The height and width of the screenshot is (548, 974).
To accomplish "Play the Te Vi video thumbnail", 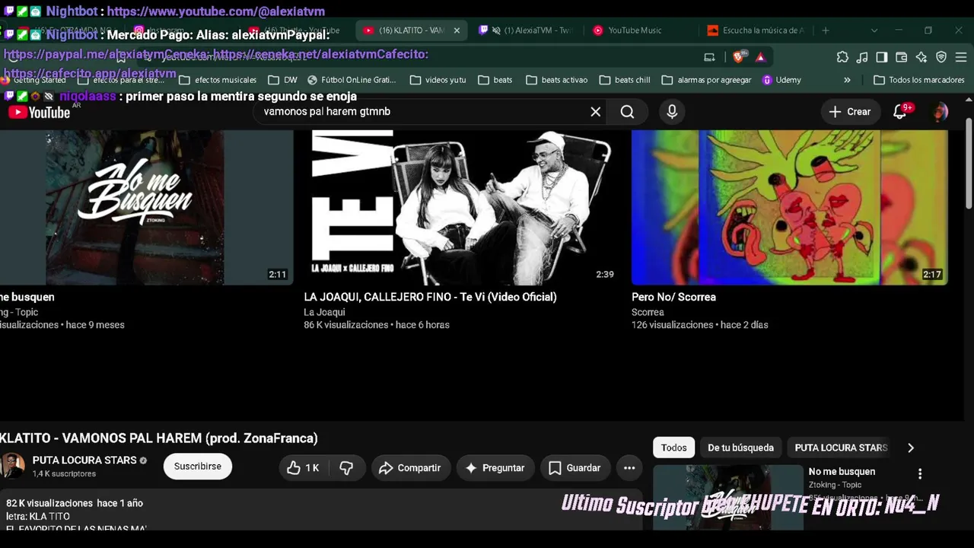I will coord(462,207).
